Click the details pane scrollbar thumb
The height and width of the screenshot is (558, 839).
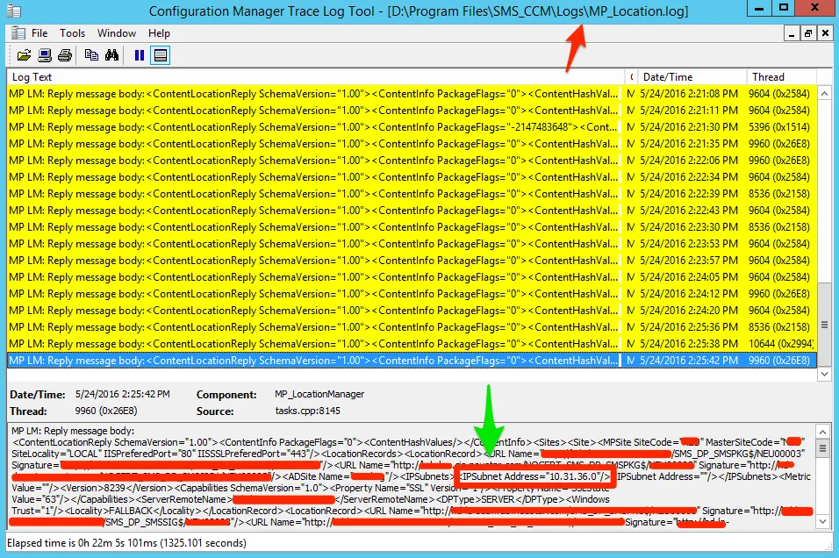(823, 447)
